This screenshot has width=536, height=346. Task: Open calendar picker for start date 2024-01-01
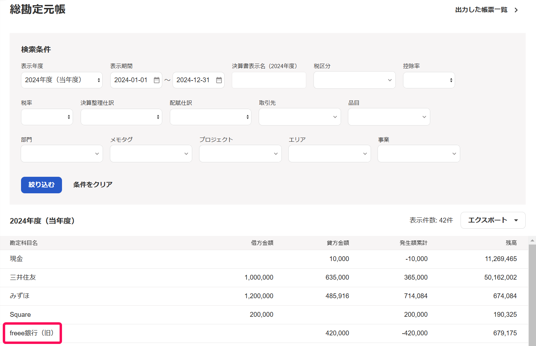pyautogui.click(x=156, y=80)
